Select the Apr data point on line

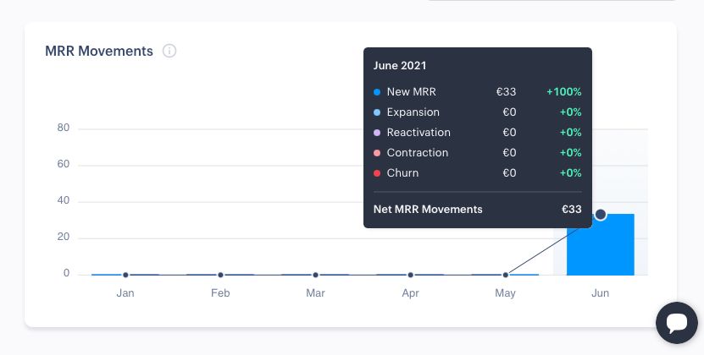point(410,275)
